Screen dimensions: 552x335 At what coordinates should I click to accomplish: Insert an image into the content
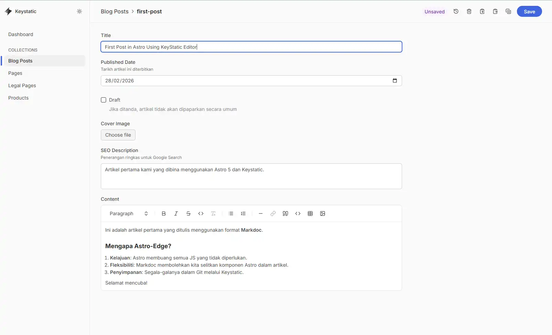tap(322, 213)
